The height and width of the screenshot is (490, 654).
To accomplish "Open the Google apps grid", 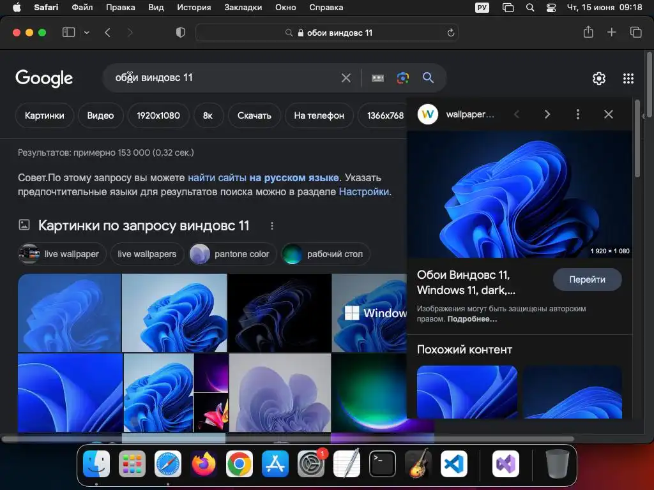I will point(628,78).
